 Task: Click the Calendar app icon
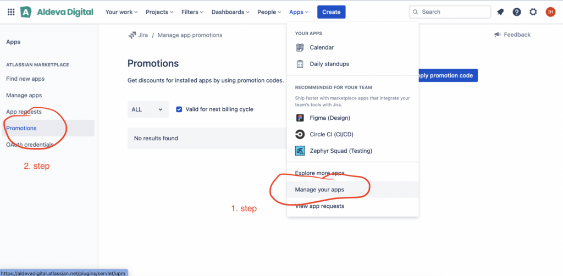tap(300, 47)
